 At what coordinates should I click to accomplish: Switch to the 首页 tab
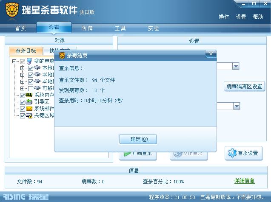pyautogui.click(x=20, y=28)
